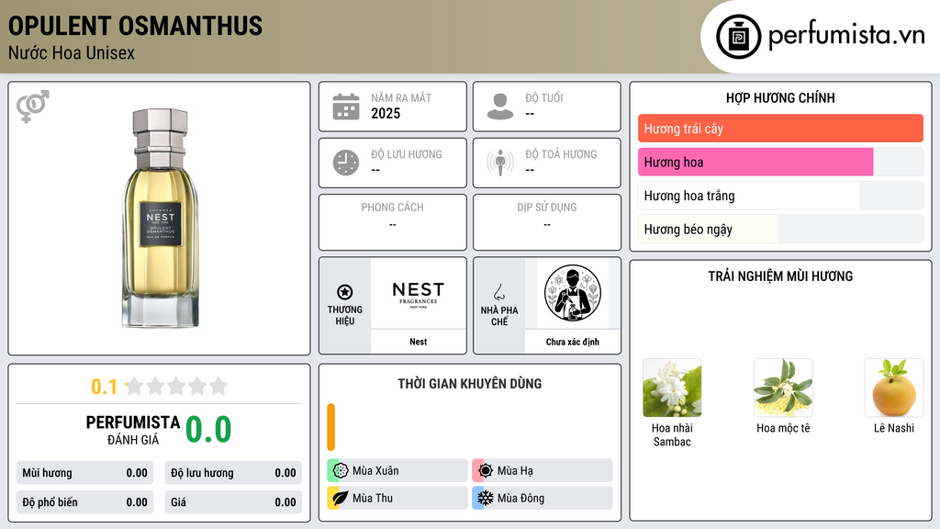Click the yellow 0.1 rating value
This screenshot has height=529, width=940.
point(104,387)
